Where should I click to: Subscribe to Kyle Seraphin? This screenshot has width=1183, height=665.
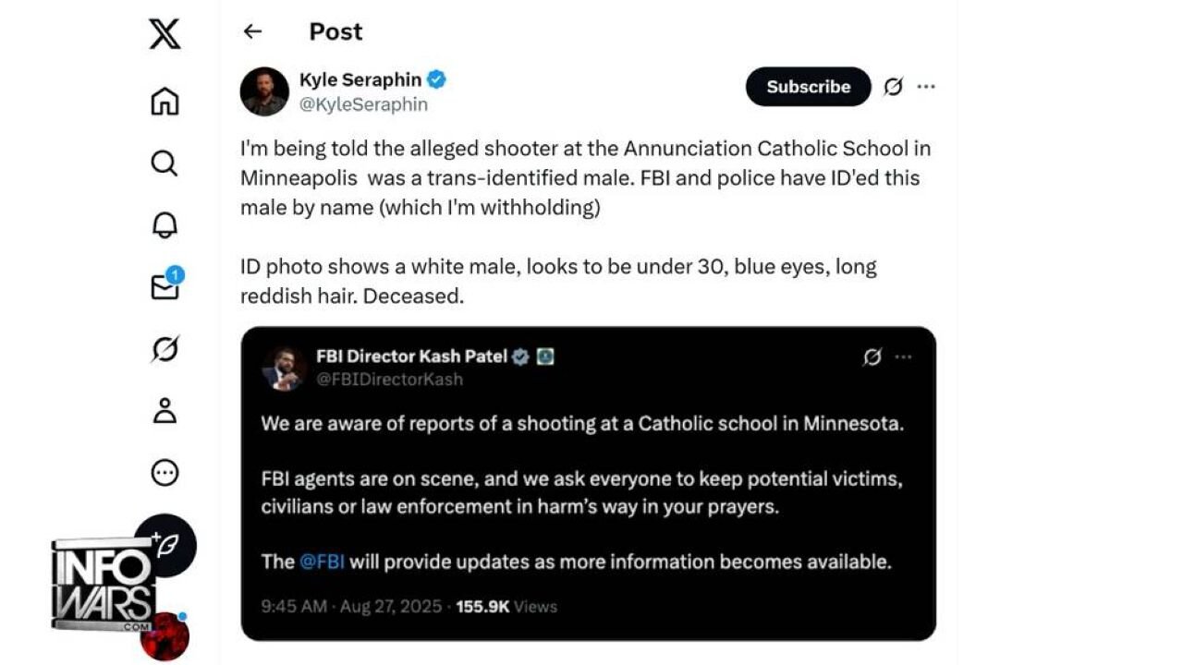click(808, 87)
